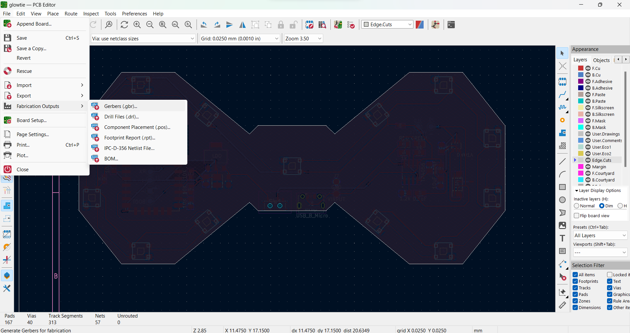The image size is (630, 333).
Task: Enable Flip board view
Action: click(x=577, y=216)
